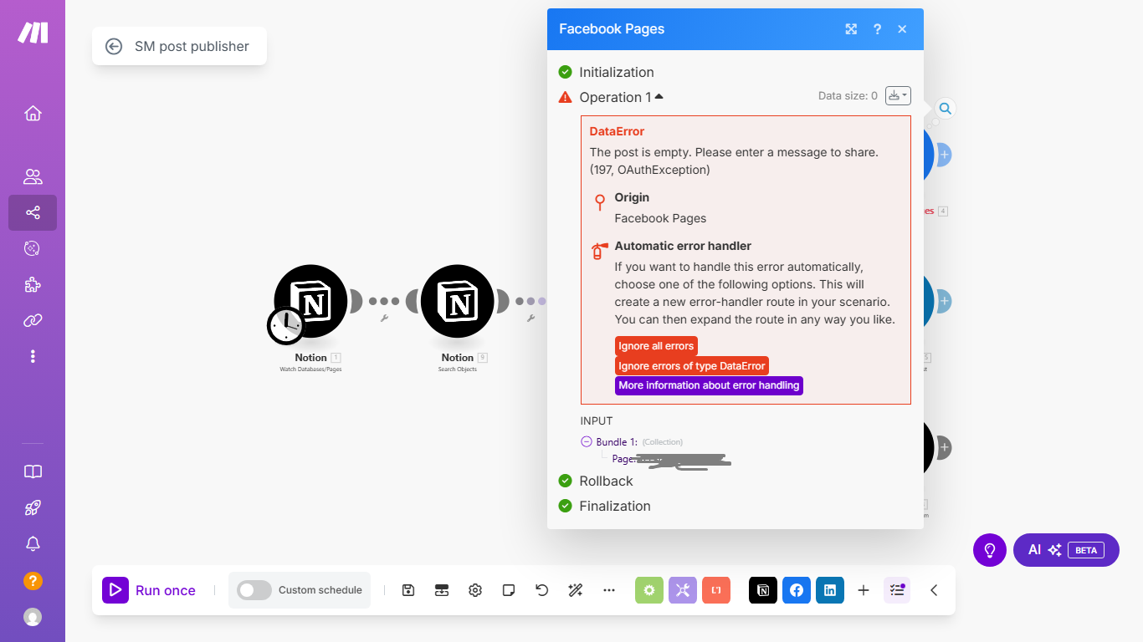The image size is (1143, 642).
Task: Open the AI BETA assistant button
Action: (1066, 550)
